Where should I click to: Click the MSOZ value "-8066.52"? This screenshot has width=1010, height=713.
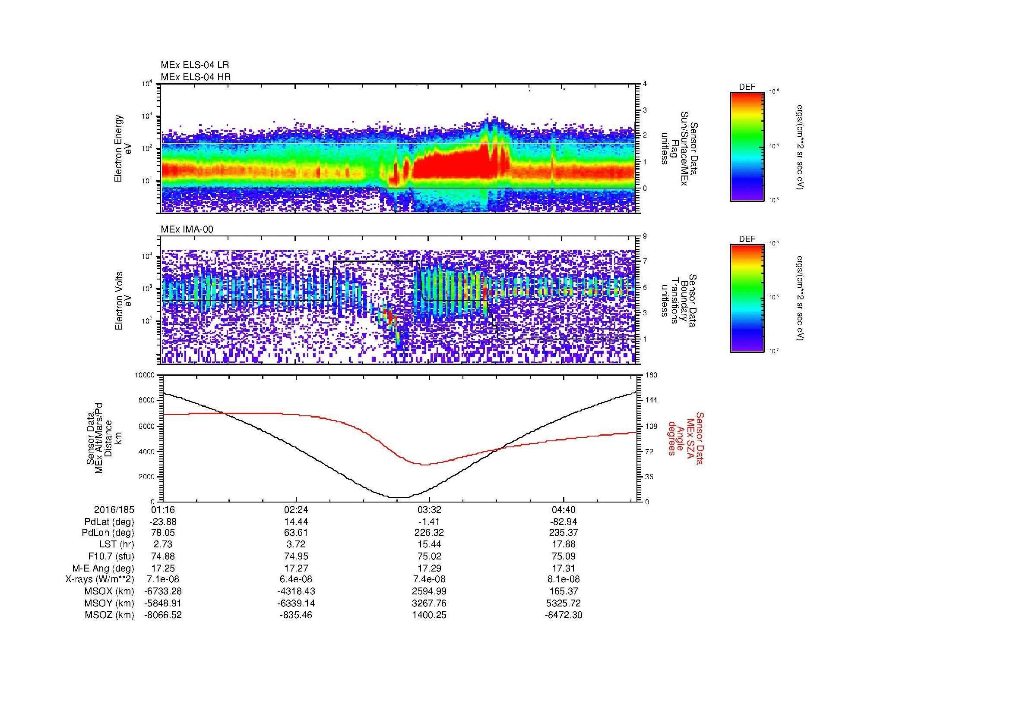(163, 615)
